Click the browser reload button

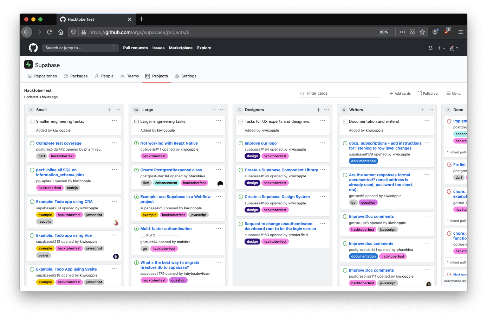pyautogui.click(x=50, y=32)
